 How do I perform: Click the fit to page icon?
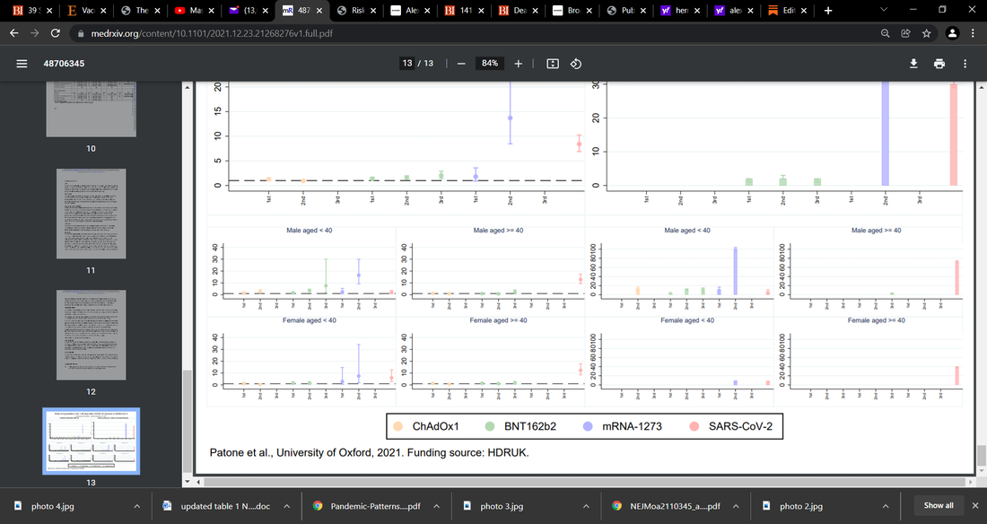[553, 64]
